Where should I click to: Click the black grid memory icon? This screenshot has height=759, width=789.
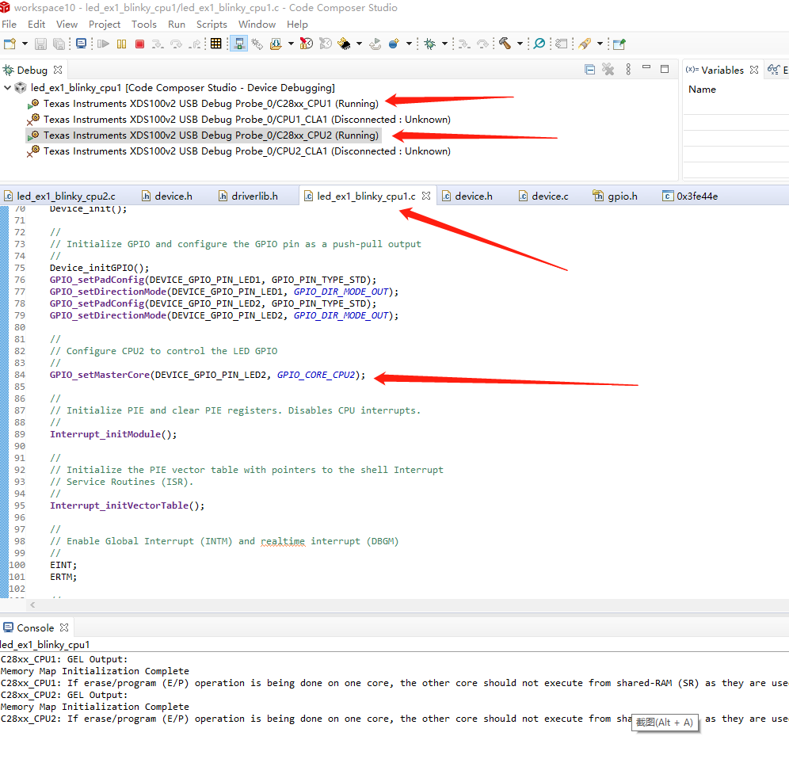216,44
